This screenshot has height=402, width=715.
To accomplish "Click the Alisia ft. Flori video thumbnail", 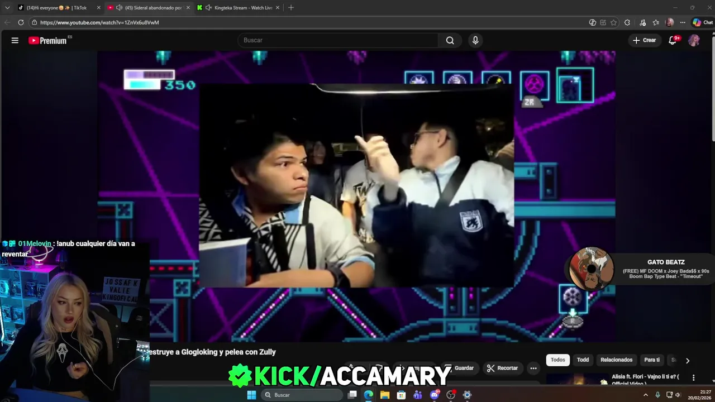I will pyautogui.click(x=577, y=380).
